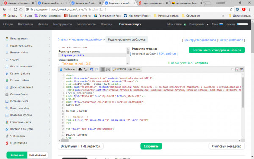Screen dimensions: 254x159
Task: Open the Widgets toolbar item
Action: coord(134,69)
